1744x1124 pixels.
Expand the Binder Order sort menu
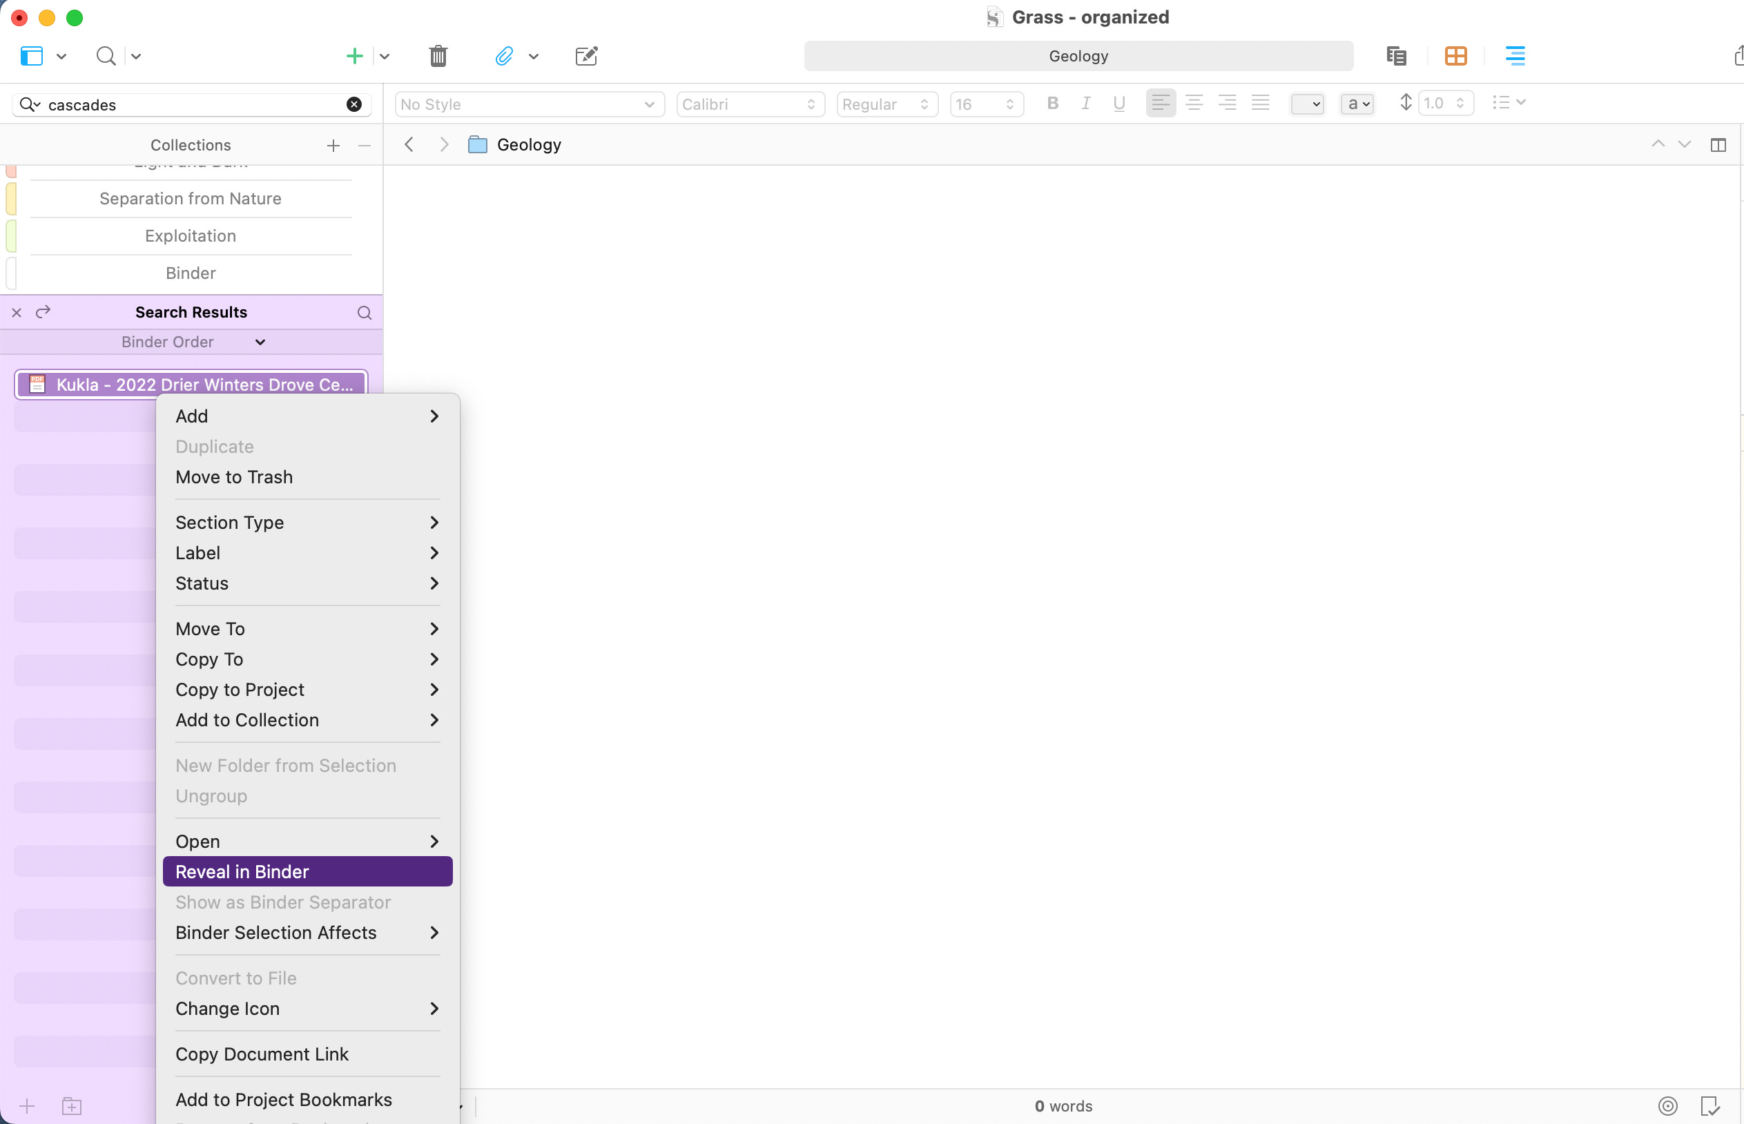pos(192,342)
